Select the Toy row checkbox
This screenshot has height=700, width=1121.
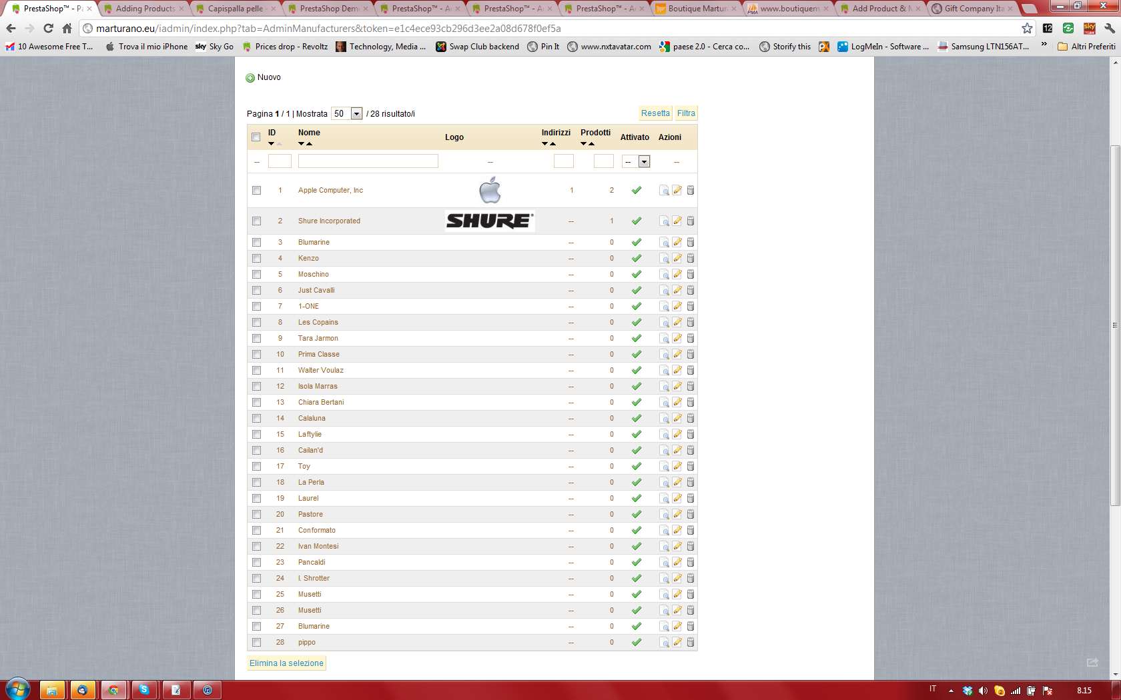(x=256, y=466)
